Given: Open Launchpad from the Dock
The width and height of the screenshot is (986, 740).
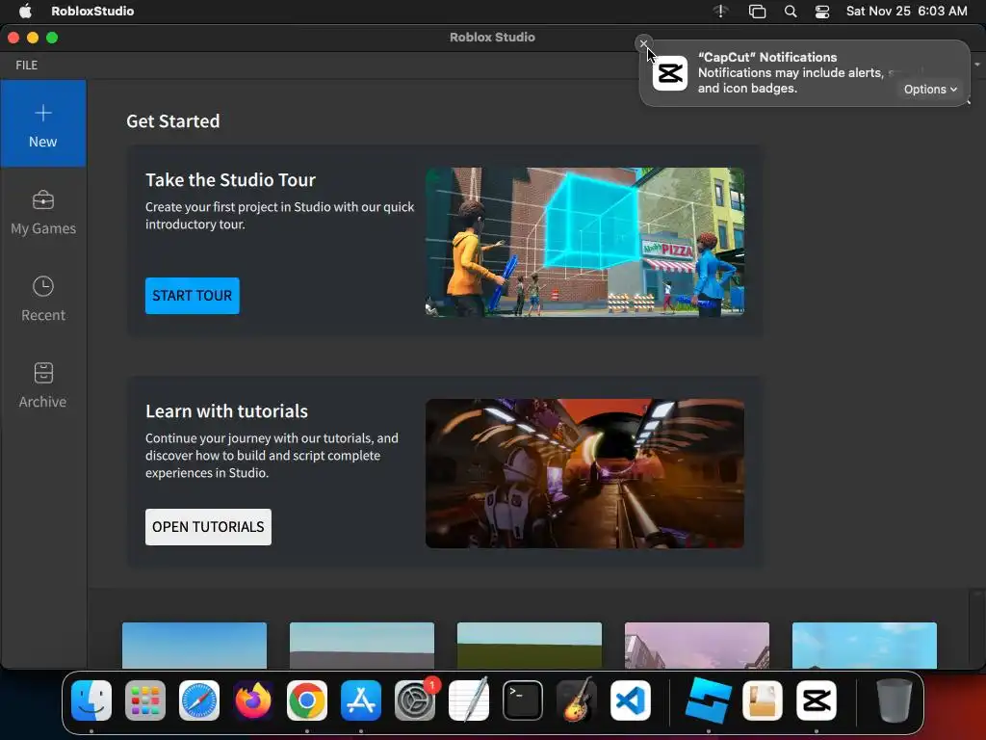Looking at the screenshot, I should click(145, 700).
